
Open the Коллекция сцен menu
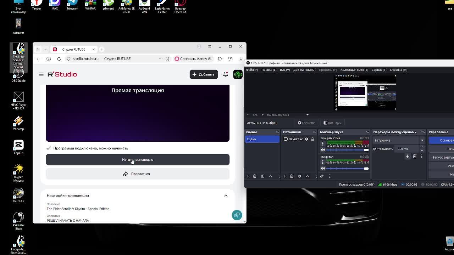click(x=354, y=70)
